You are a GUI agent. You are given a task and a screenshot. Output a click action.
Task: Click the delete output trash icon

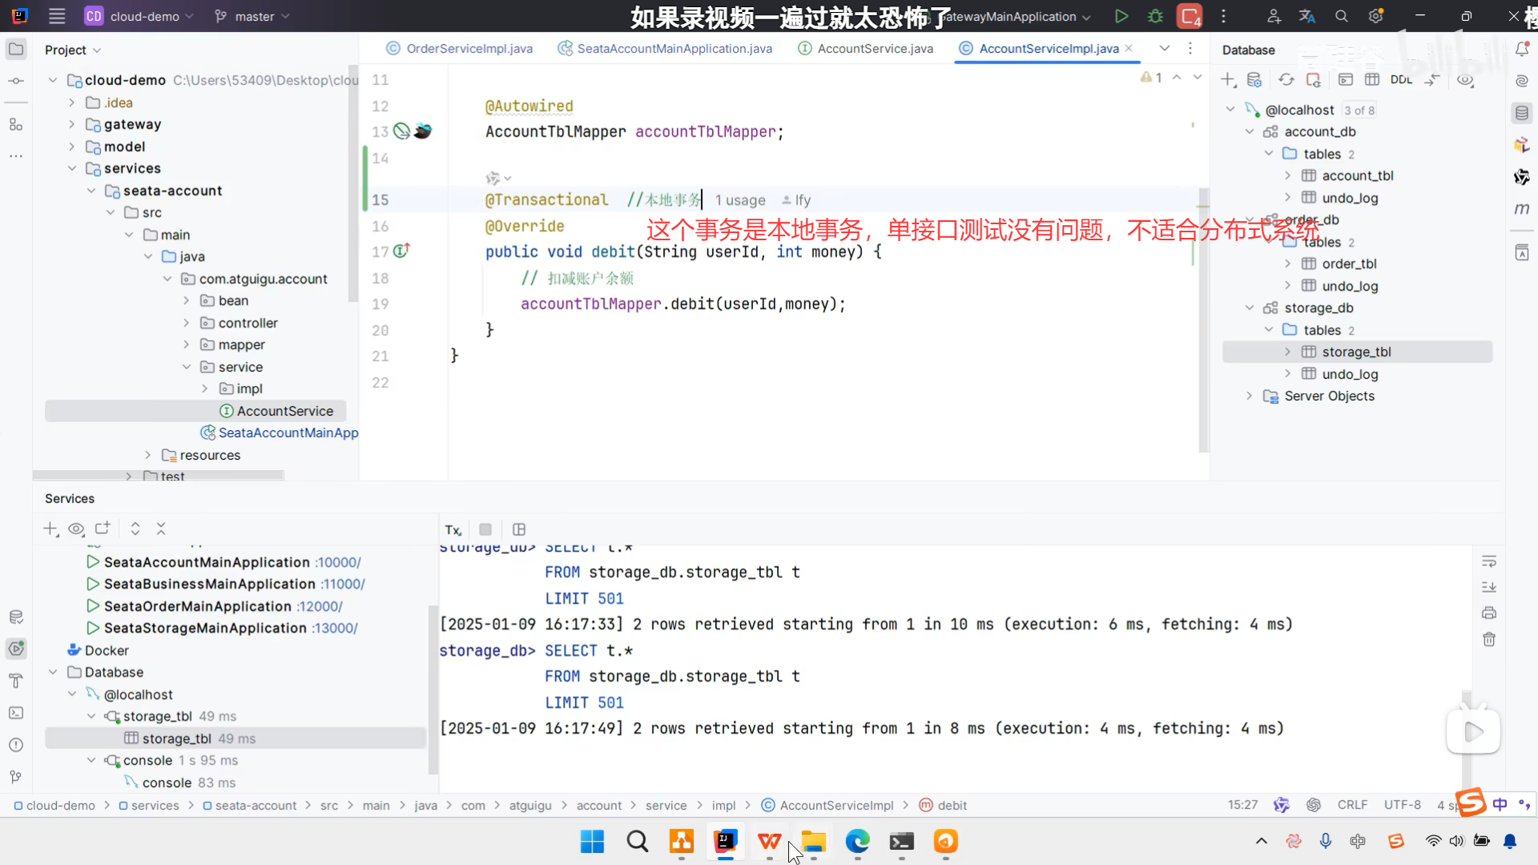point(1489,639)
